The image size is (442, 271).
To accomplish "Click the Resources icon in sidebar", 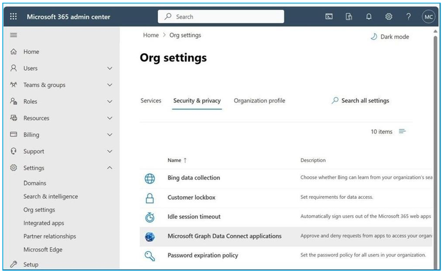I will tap(14, 118).
